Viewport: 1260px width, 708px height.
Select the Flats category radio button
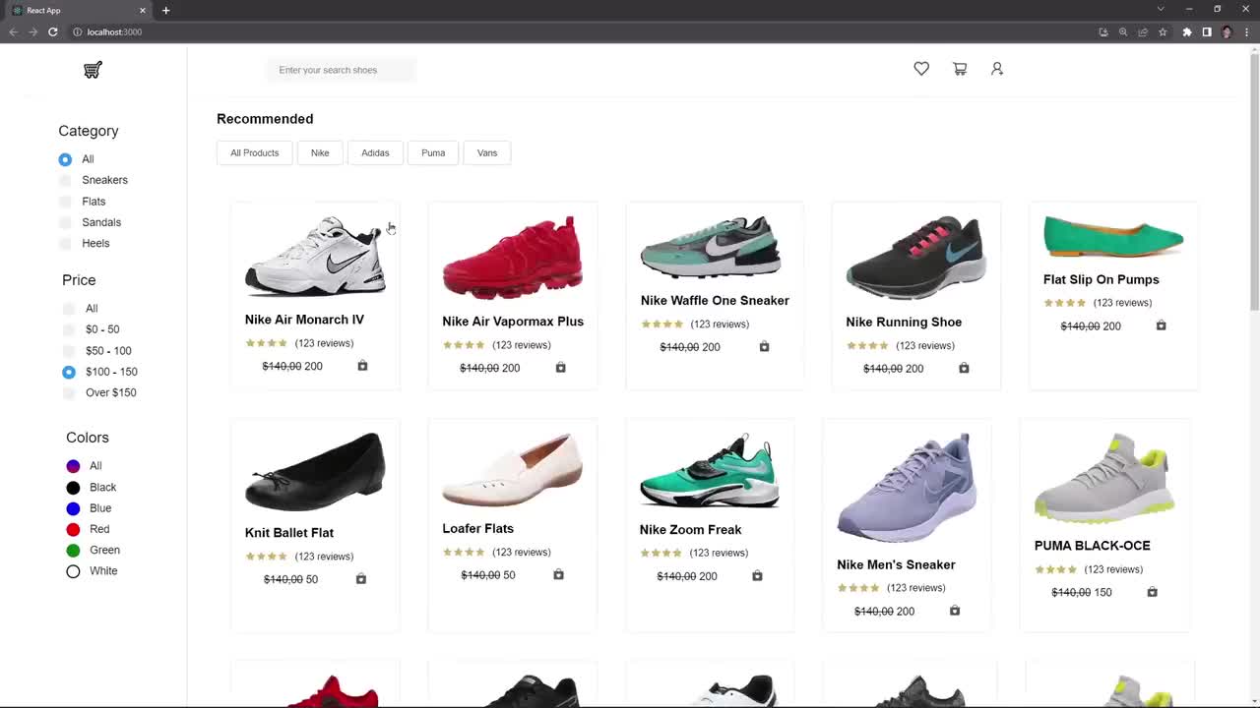coord(65,202)
